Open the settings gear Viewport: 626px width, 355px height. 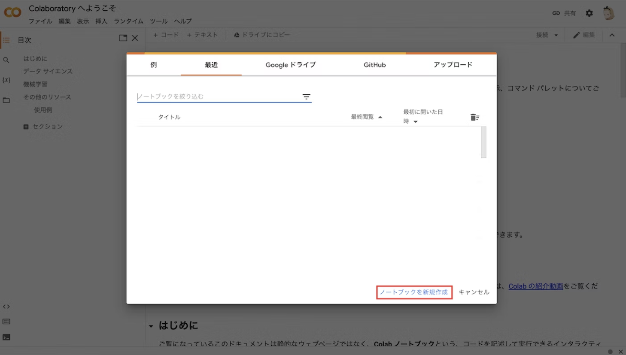pyautogui.click(x=589, y=13)
